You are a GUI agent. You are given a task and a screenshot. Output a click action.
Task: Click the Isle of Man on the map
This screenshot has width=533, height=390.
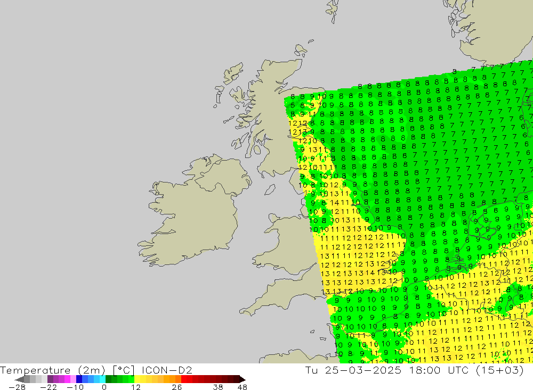(x=270, y=190)
